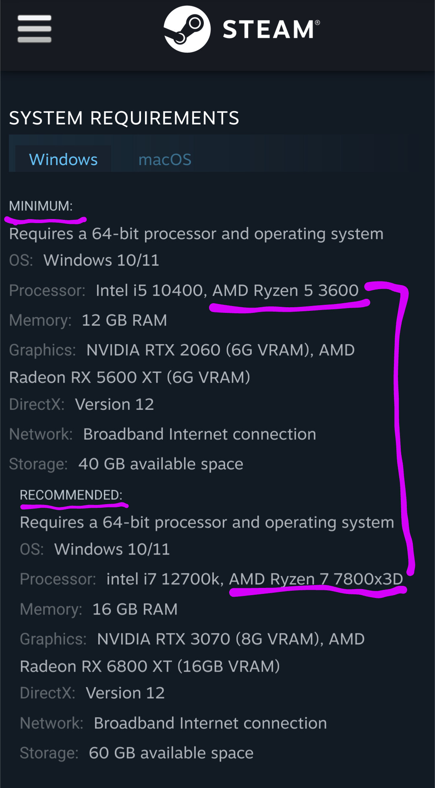Click the intel i7 12700k processor text

[163, 579]
